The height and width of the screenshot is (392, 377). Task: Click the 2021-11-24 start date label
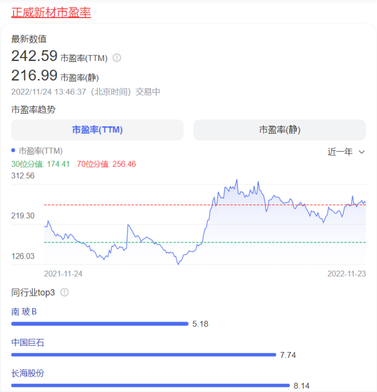pos(63,274)
